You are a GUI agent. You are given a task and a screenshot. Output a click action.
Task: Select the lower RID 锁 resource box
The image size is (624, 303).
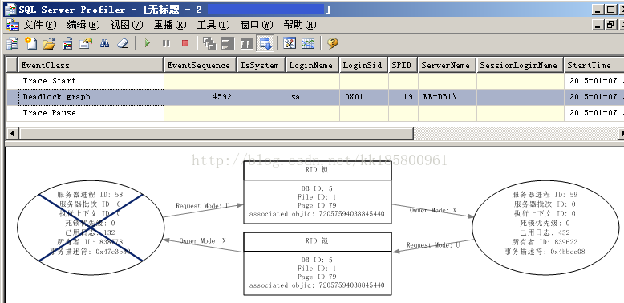tap(318, 264)
